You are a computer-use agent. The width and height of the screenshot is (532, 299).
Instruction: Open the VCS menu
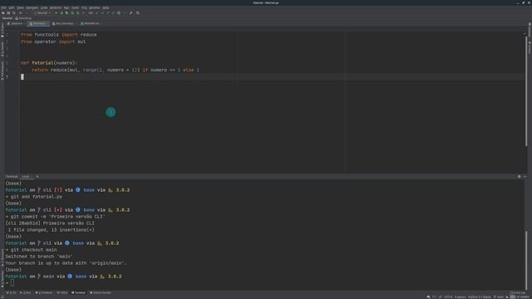[84, 7]
